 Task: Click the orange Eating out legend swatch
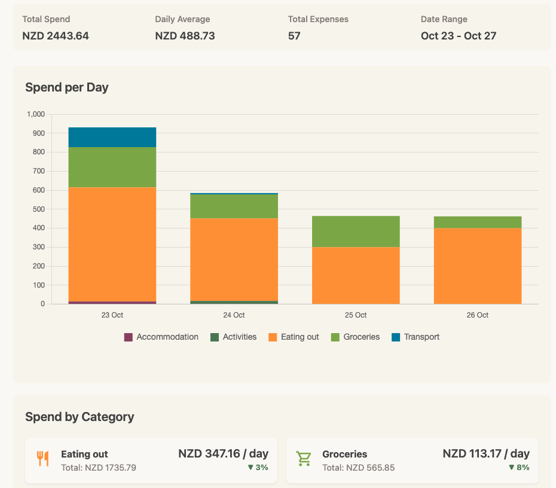click(x=273, y=337)
